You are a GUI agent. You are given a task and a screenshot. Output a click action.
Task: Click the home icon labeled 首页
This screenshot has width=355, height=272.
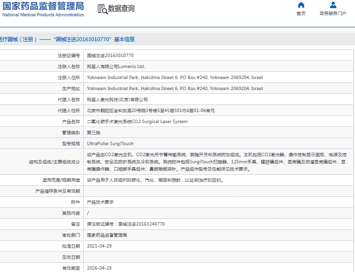(301, 5)
